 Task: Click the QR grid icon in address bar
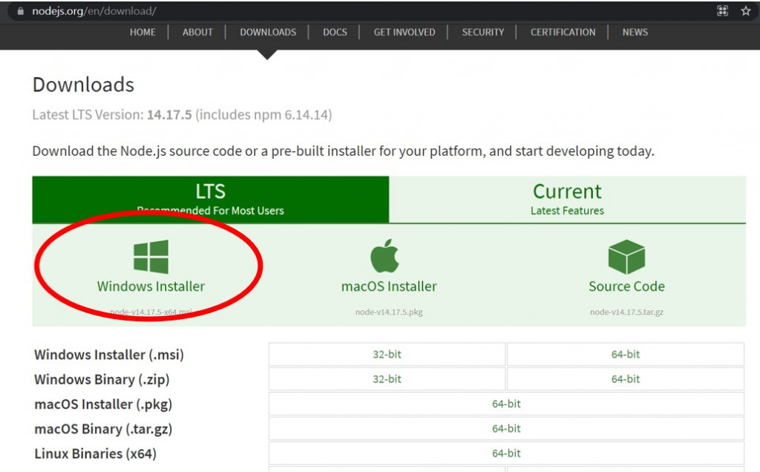pyautogui.click(x=722, y=10)
